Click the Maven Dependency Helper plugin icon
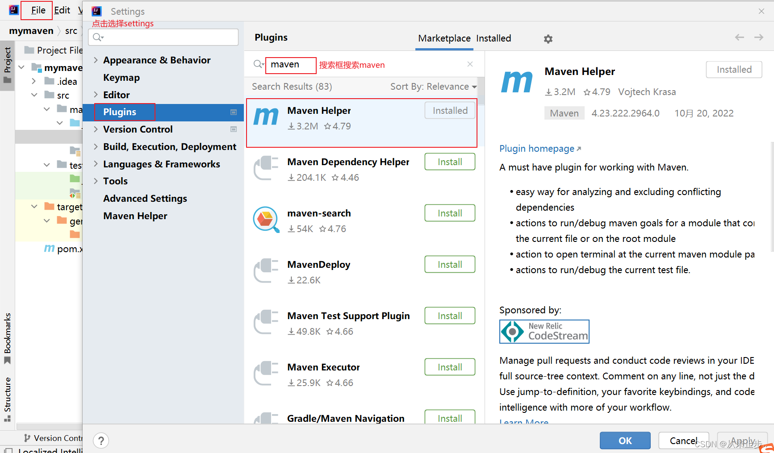Screen dimensions: 774x453 tap(266, 168)
